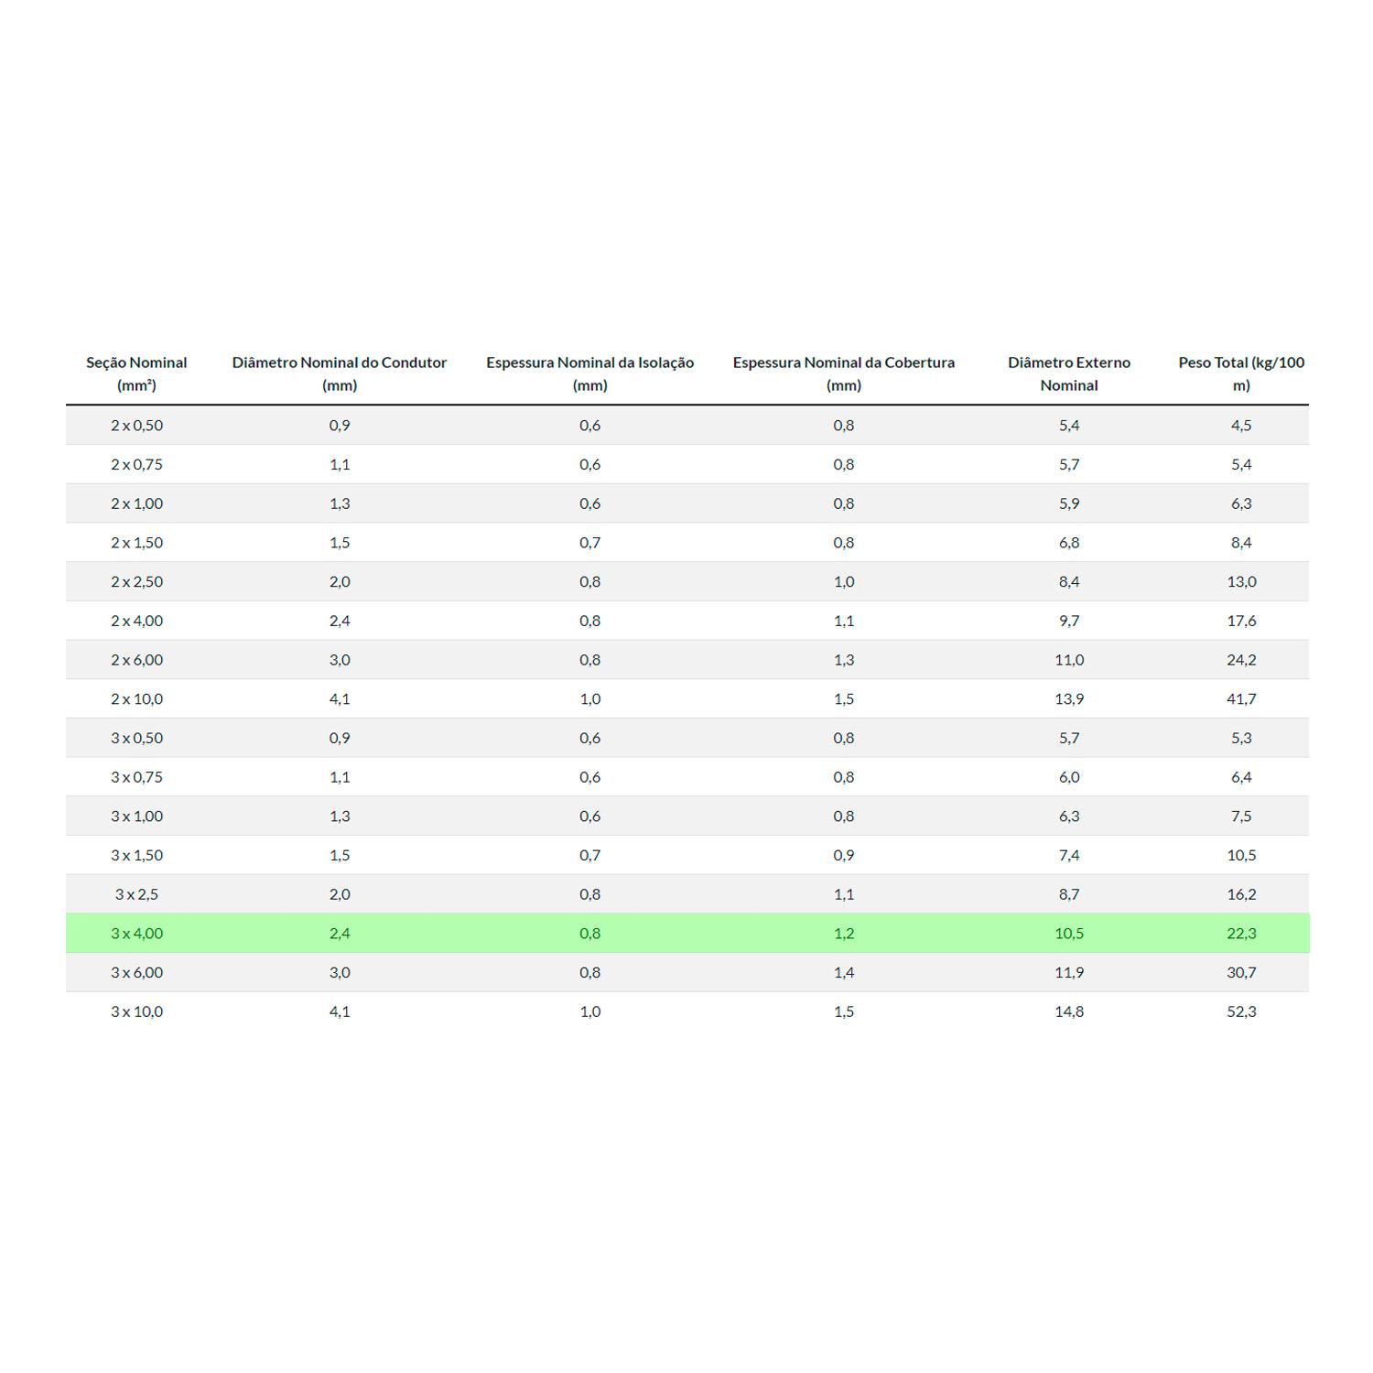
Task: Select the 2 x 10,0 row label
Action: coord(136,698)
